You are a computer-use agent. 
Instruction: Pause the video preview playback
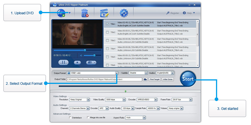coord(63,62)
